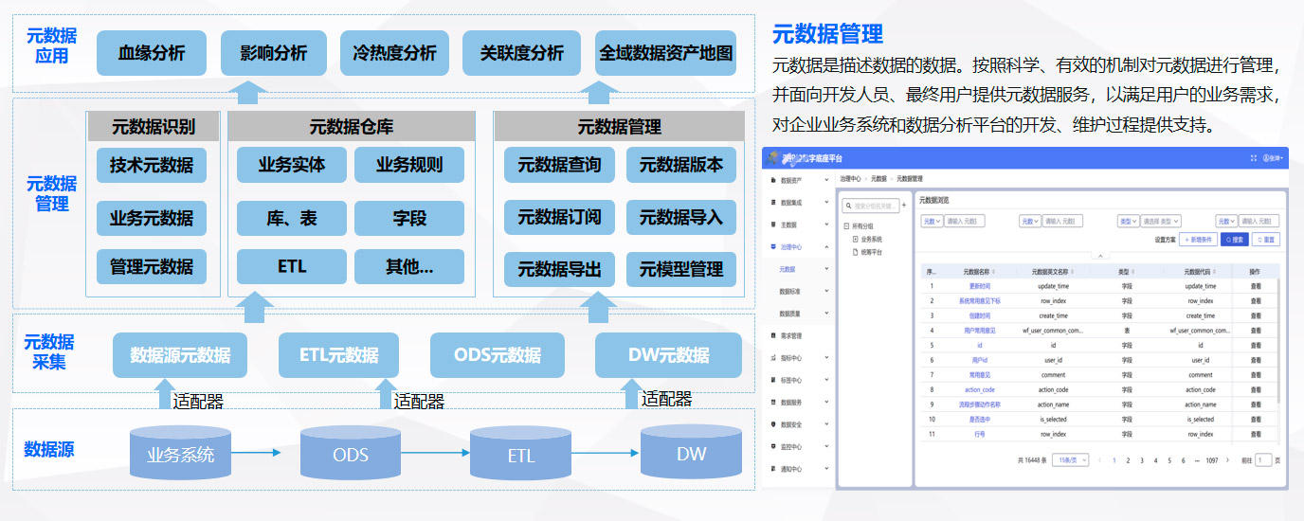Screen dimensions: 1304x521
Task: Open the 需求管理 menu item
Action: (x=791, y=335)
